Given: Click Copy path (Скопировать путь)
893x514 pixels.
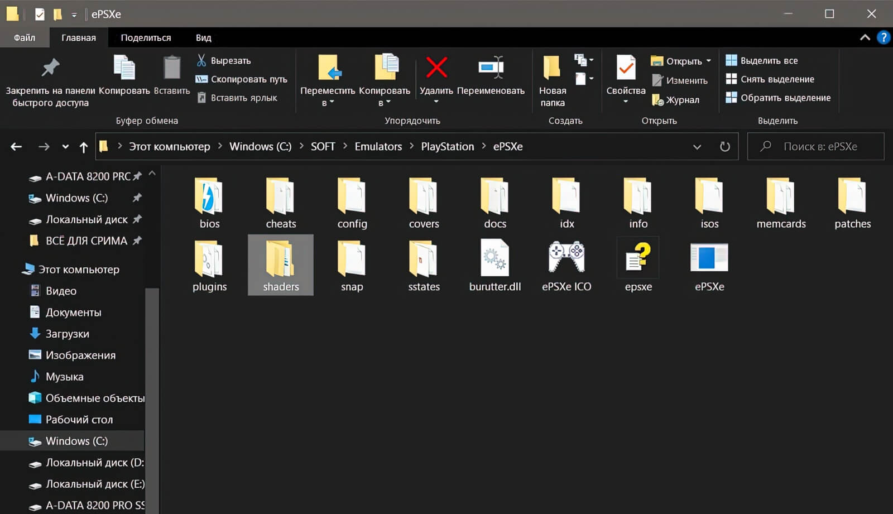Looking at the screenshot, I should (x=242, y=79).
